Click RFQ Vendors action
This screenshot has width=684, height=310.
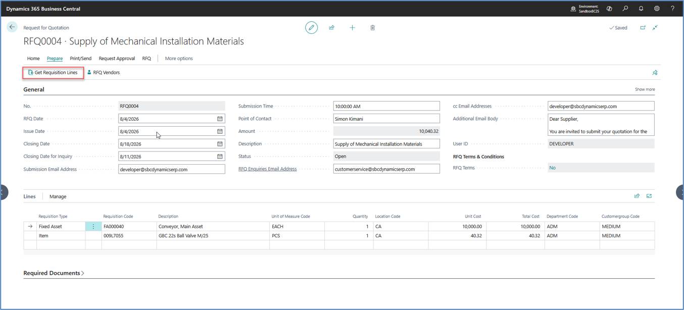click(104, 73)
